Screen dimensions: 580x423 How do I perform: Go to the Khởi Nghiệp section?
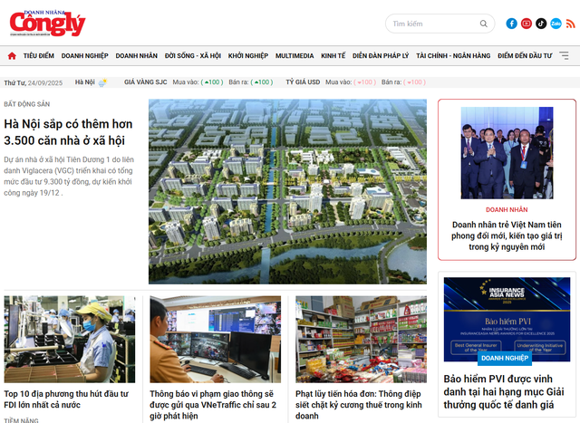(247, 55)
